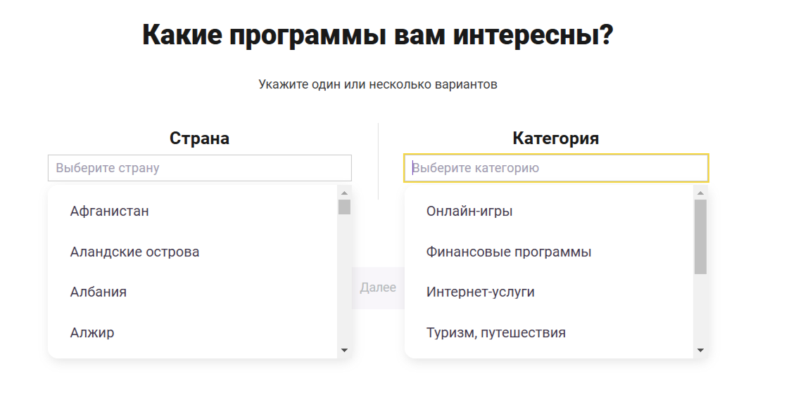Select Туризм, путешествия category
This screenshot has width=796, height=409.
click(495, 332)
